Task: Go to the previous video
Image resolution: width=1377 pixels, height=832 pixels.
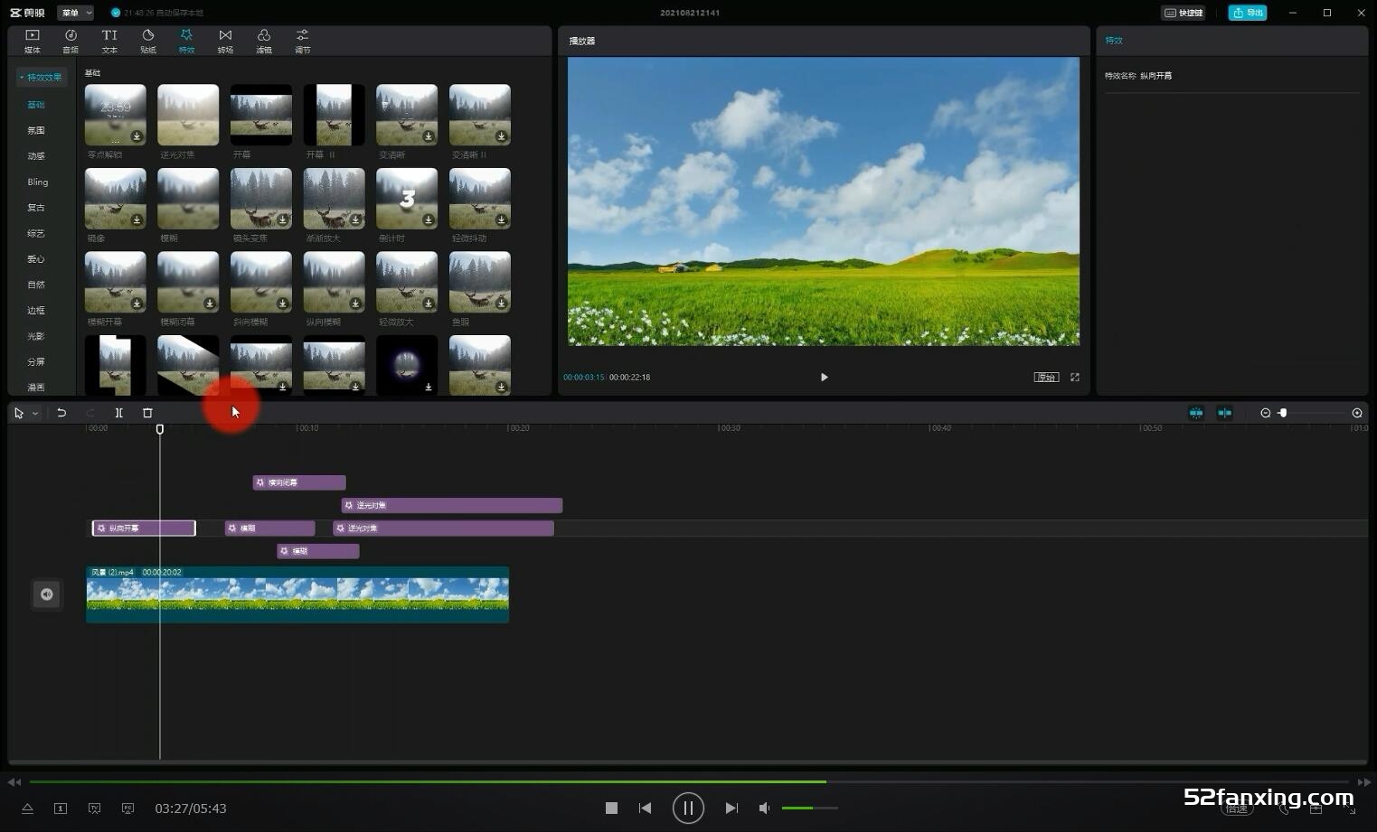Action: (645, 808)
